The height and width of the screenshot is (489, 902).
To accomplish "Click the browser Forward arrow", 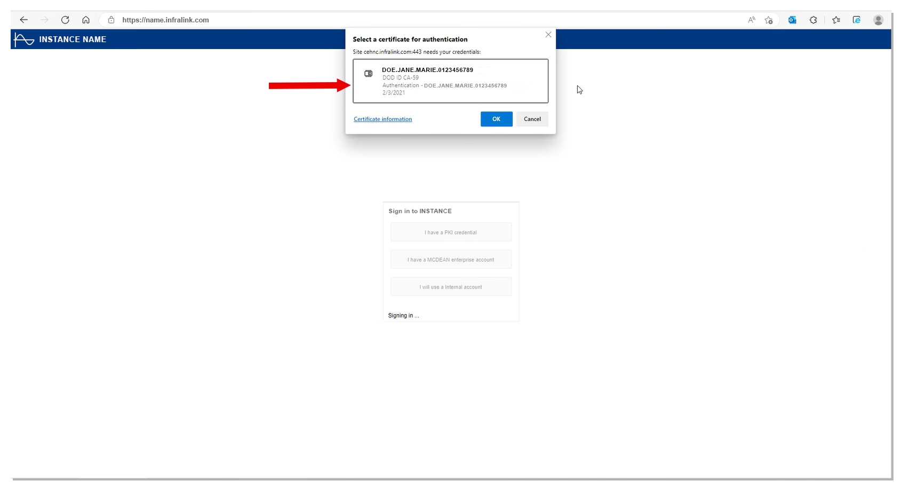I will (44, 20).
